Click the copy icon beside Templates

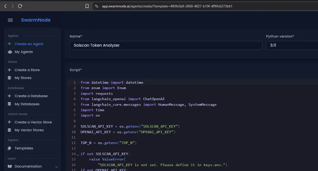(10, 148)
